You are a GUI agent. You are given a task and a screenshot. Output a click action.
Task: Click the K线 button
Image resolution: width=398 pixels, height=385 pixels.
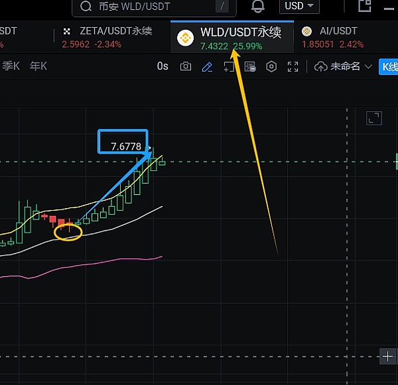click(388, 66)
